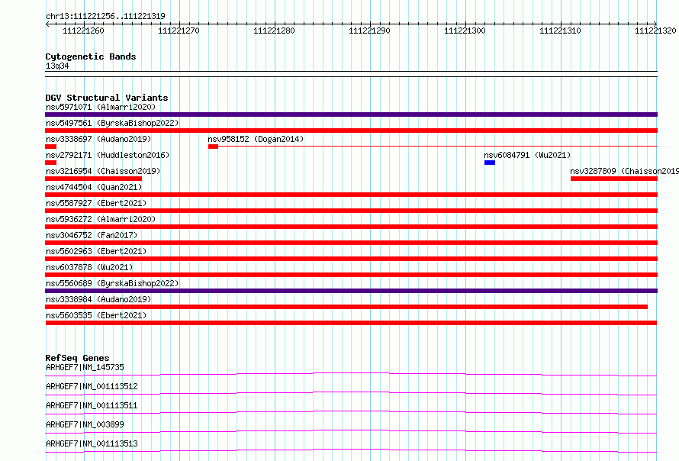Click the nsv2792171 (Huddleston2016) label
This screenshot has height=461, width=679.
pos(108,155)
